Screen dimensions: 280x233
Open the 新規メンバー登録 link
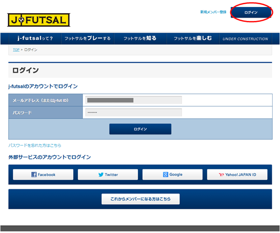coord(213,12)
